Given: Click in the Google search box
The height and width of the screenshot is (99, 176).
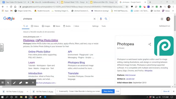Looking at the screenshot, I should 57,19.
